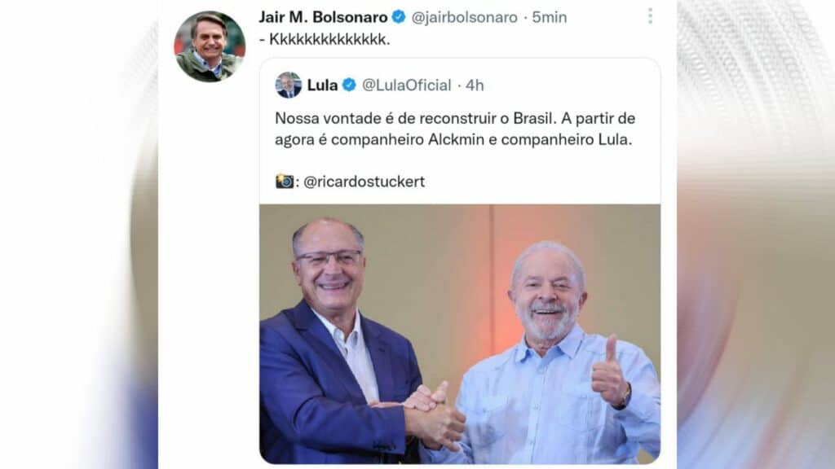Click the camera emoji before the photo credit

click(x=285, y=182)
